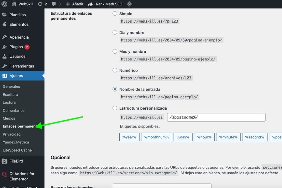
Task: Click the Base de las categorías field
Action: [162, 186]
